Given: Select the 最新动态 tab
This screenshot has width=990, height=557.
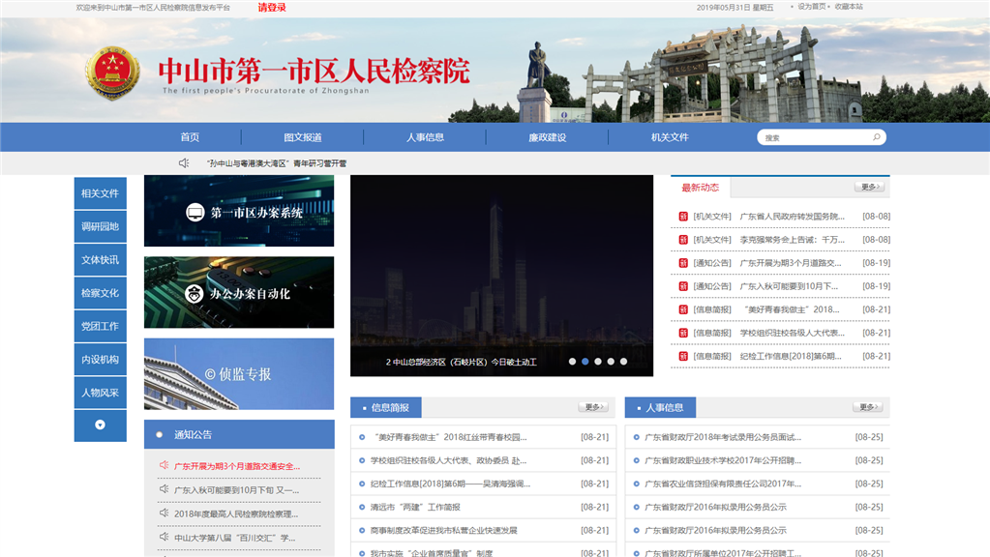Looking at the screenshot, I should [x=701, y=188].
